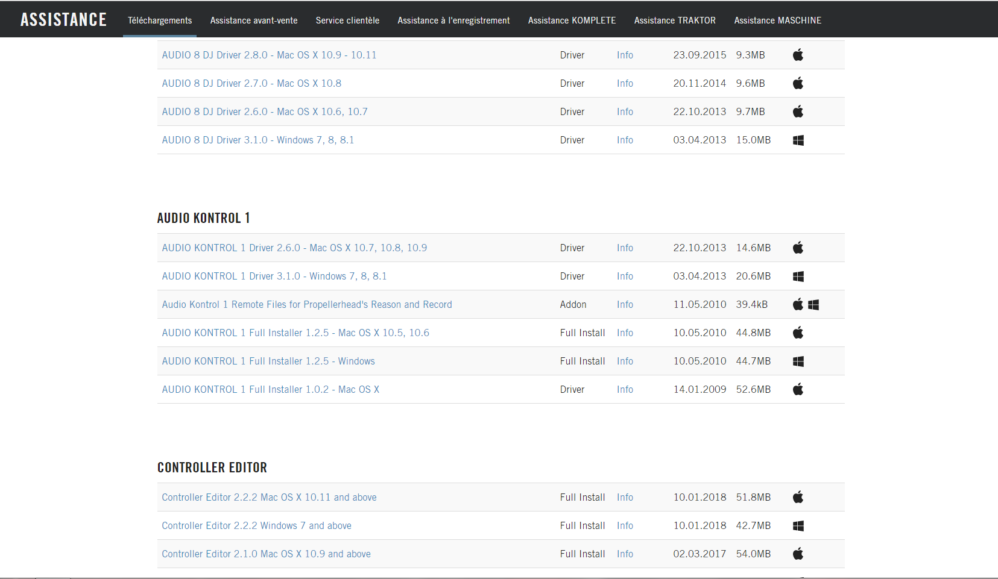998x579 pixels.
Task: Open Info for AUDIO KONTROL 1 Driver 3.1.0
Action: pyautogui.click(x=625, y=276)
